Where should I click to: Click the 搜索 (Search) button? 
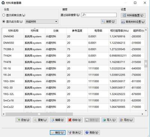(x=109, y=21)
